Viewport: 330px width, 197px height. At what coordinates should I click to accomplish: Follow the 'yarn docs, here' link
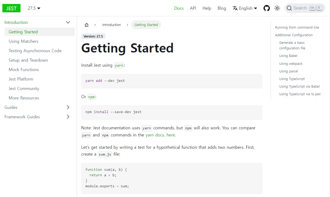click(160, 135)
